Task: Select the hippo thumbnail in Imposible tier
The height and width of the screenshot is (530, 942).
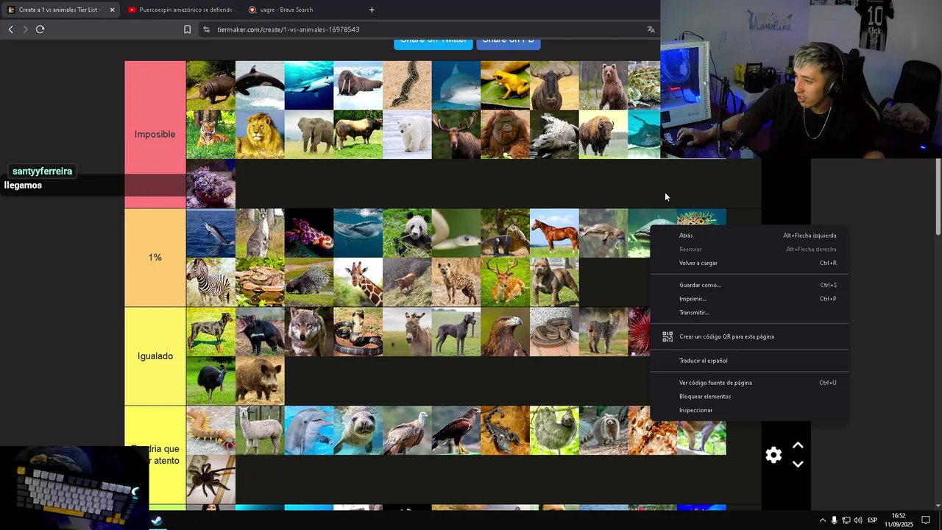Action: click(210, 85)
